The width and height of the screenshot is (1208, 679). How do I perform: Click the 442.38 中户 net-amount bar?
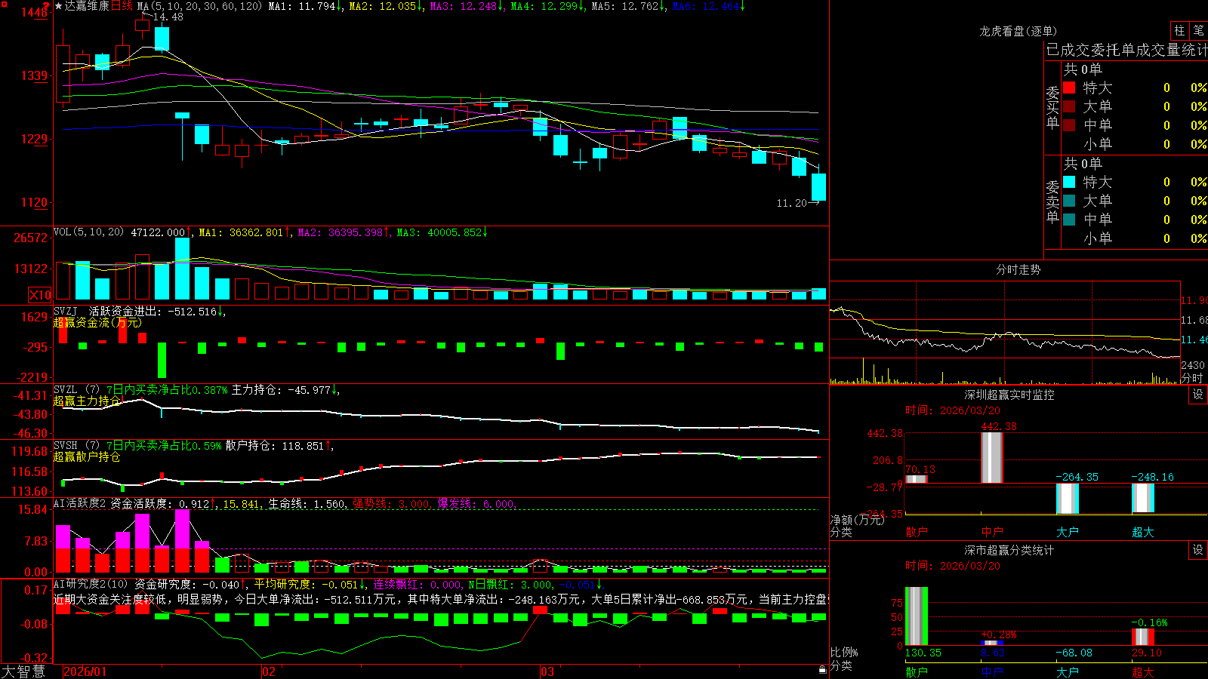pyautogui.click(x=992, y=458)
